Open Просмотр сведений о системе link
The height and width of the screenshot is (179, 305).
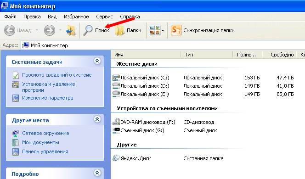pyautogui.click(x=56, y=75)
